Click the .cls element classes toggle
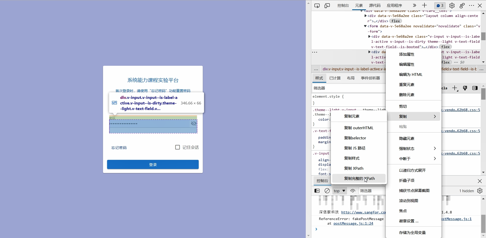This screenshot has height=238, width=486. (444, 88)
